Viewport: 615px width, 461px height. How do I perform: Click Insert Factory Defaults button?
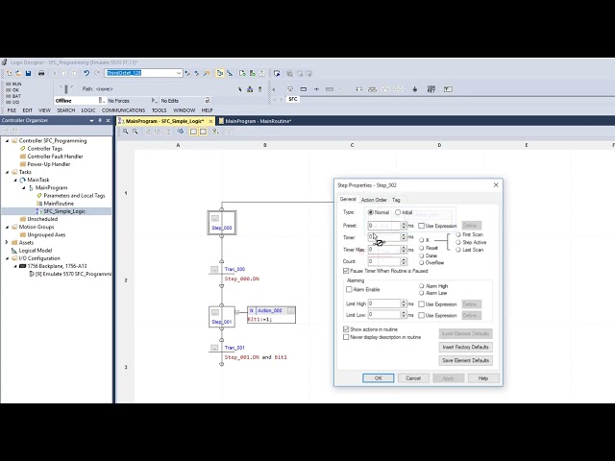pyautogui.click(x=465, y=347)
